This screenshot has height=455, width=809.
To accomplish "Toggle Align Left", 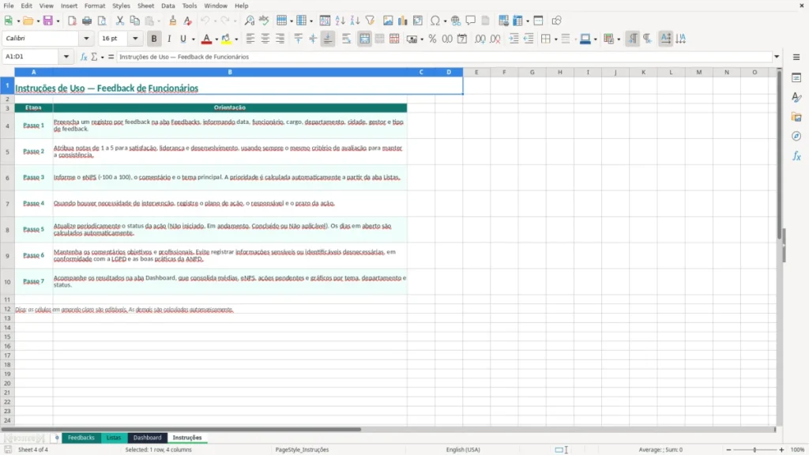I will coord(250,39).
